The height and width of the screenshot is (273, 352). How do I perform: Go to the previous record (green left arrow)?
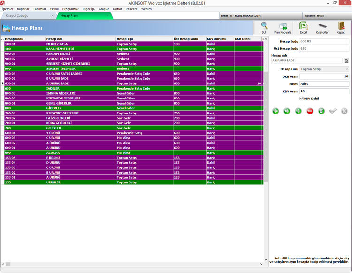pyautogui.click(x=275, y=111)
